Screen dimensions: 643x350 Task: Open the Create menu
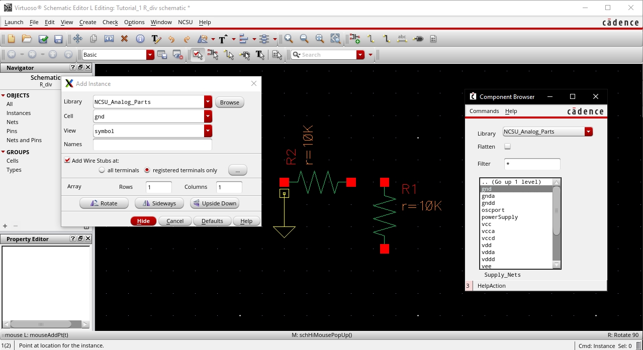coord(87,22)
